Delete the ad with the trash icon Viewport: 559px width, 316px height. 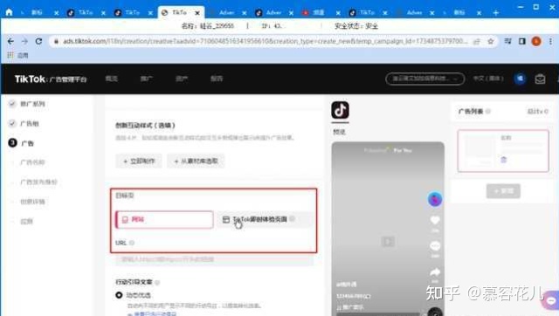tap(503, 160)
